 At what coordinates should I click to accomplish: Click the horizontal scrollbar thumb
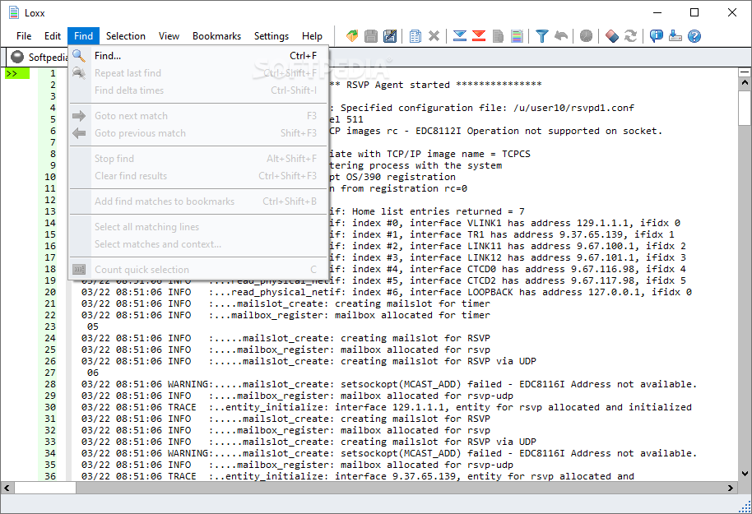(x=45, y=488)
